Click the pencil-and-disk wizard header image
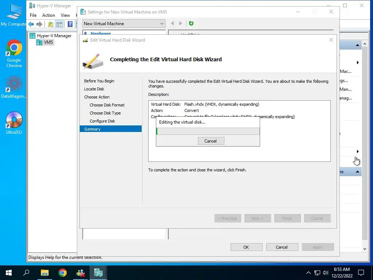The image size is (373, 280). pos(93,61)
